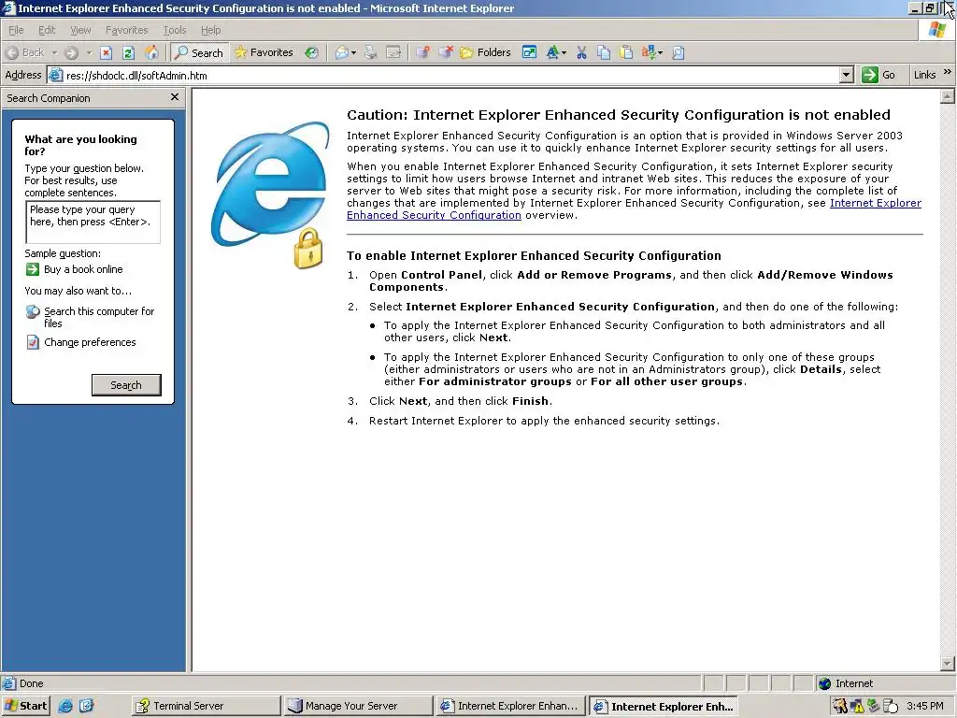Screen dimensions: 957x718
Task: Open the View menu
Action: click(x=80, y=30)
